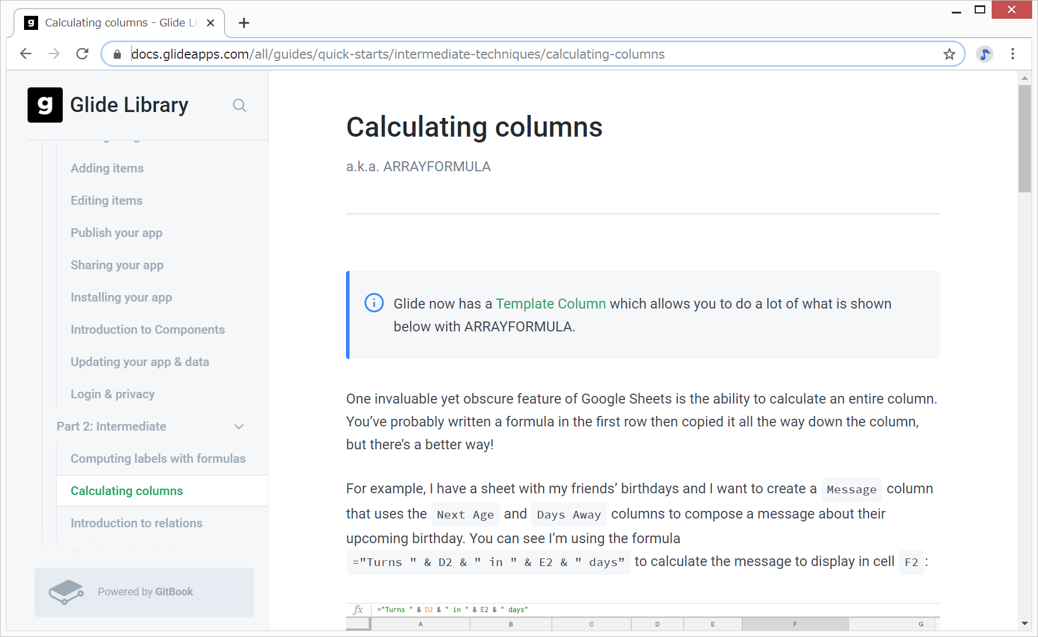This screenshot has width=1038, height=637.
Task: Open Publish your app page
Action: point(117,233)
